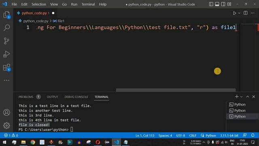The width and height of the screenshot is (259, 146).
Task: Open the File menu
Action: pyautogui.click(x=15, y=4)
